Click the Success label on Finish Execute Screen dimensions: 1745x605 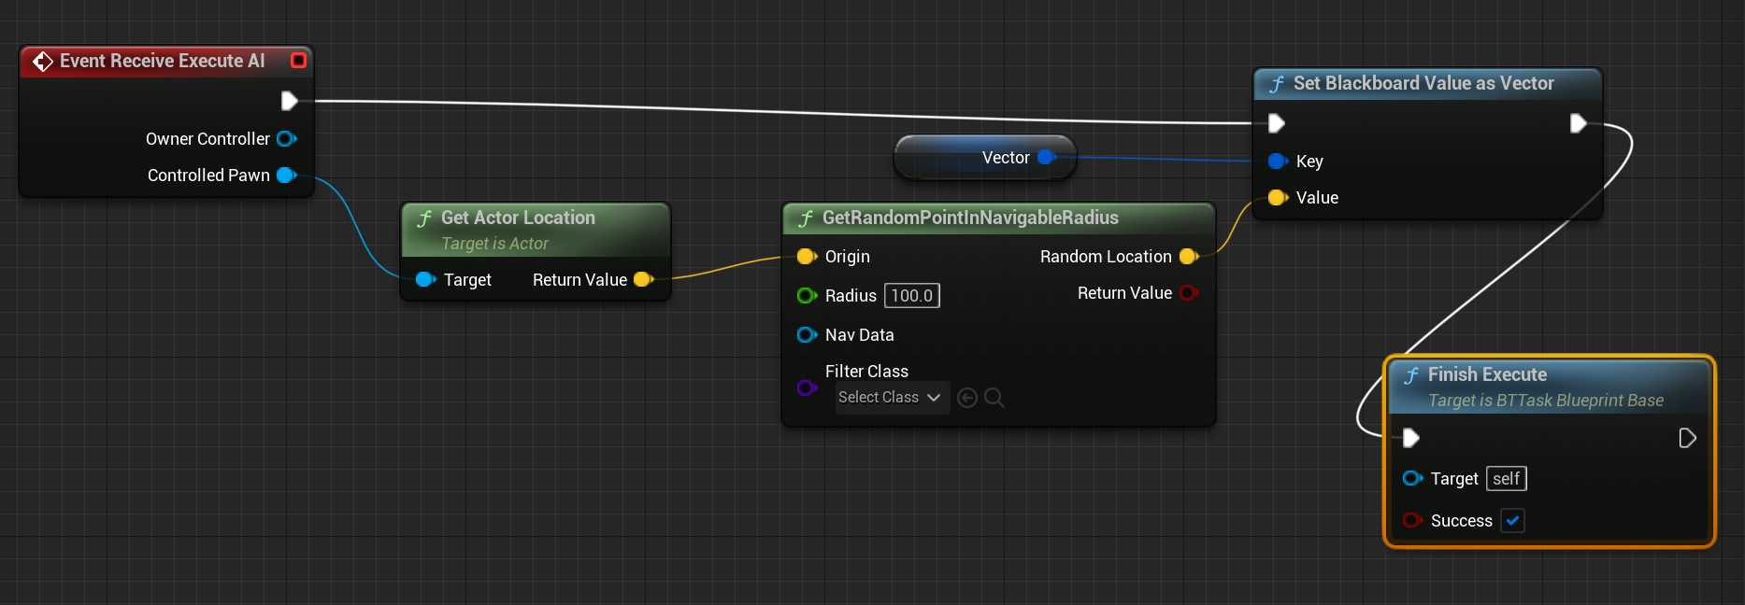pyautogui.click(x=1461, y=520)
